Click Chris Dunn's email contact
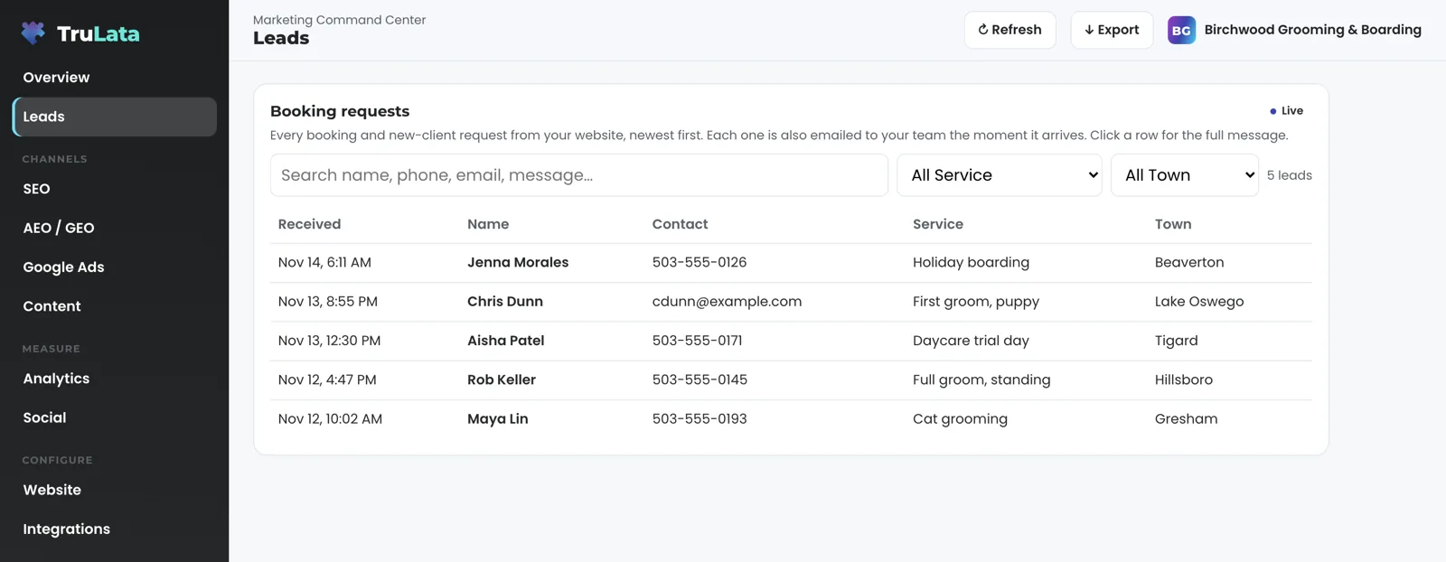The image size is (1446, 562). (727, 302)
